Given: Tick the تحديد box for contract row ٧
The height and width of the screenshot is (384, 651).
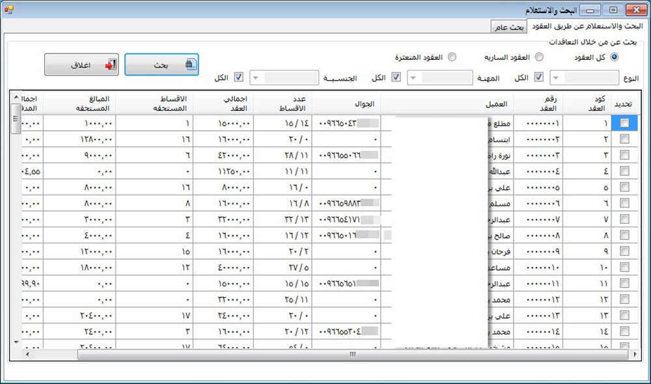Looking at the screenshot, I should 625,219.
